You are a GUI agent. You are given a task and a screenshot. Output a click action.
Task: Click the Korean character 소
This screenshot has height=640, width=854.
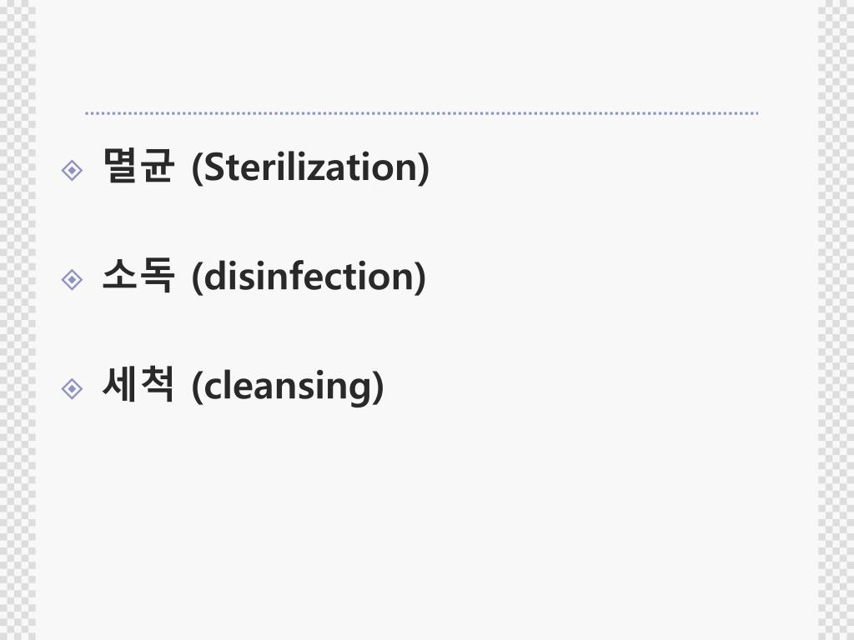tap(120, 275)
